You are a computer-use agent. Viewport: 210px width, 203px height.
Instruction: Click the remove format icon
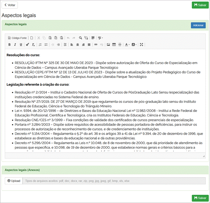[33, 45]
